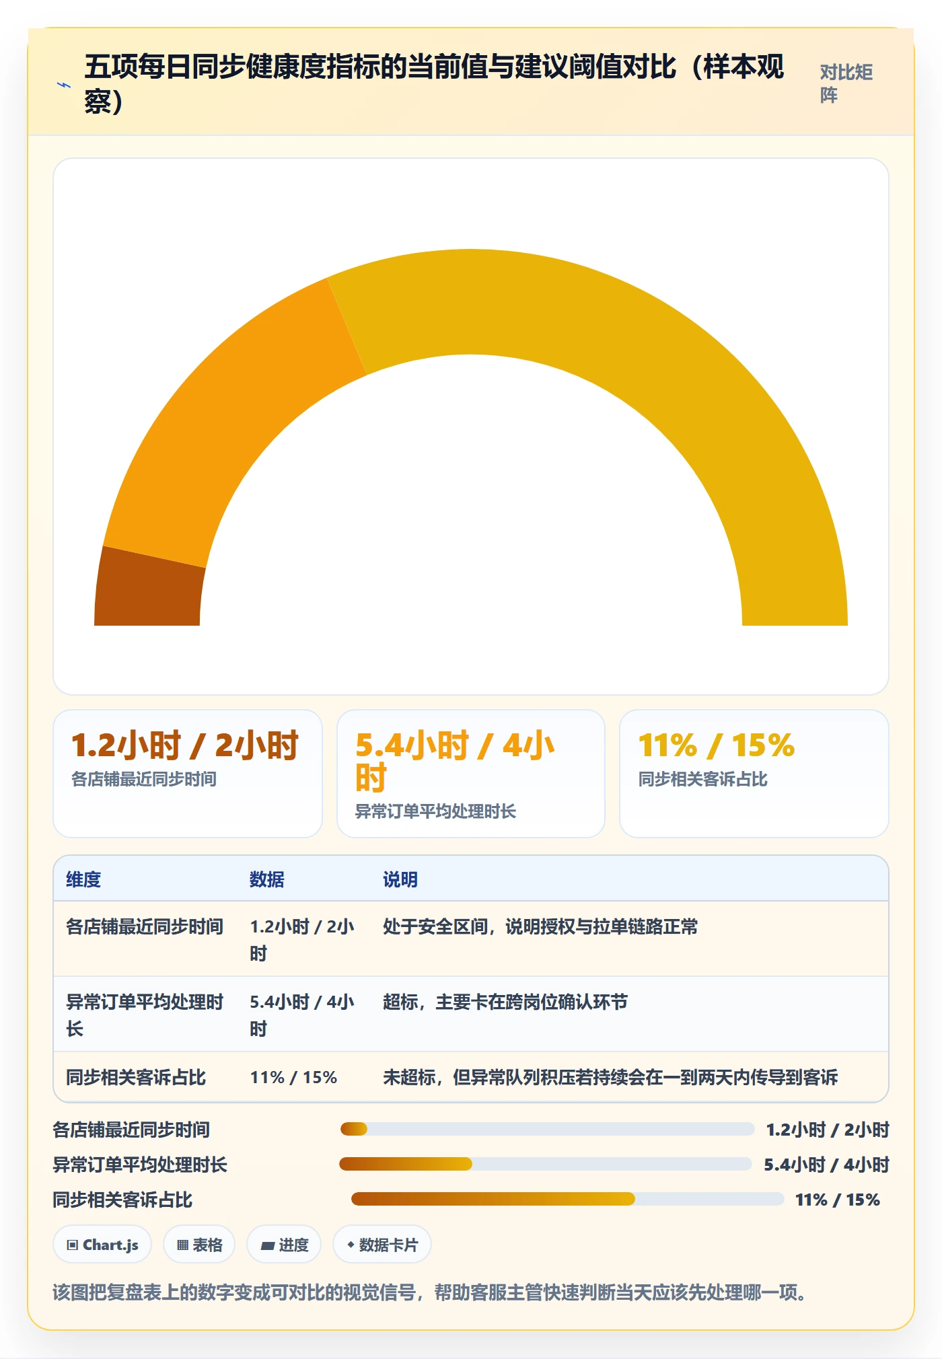Click the table value 11% / 15%
The height and width of the screenshot is (1359, 942).
[x=293, y=1077]
